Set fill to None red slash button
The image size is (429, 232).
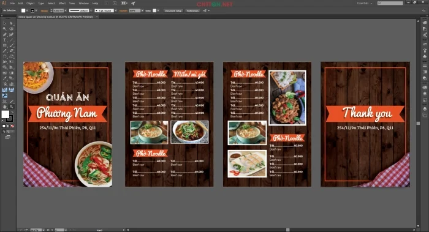point(12,126)
